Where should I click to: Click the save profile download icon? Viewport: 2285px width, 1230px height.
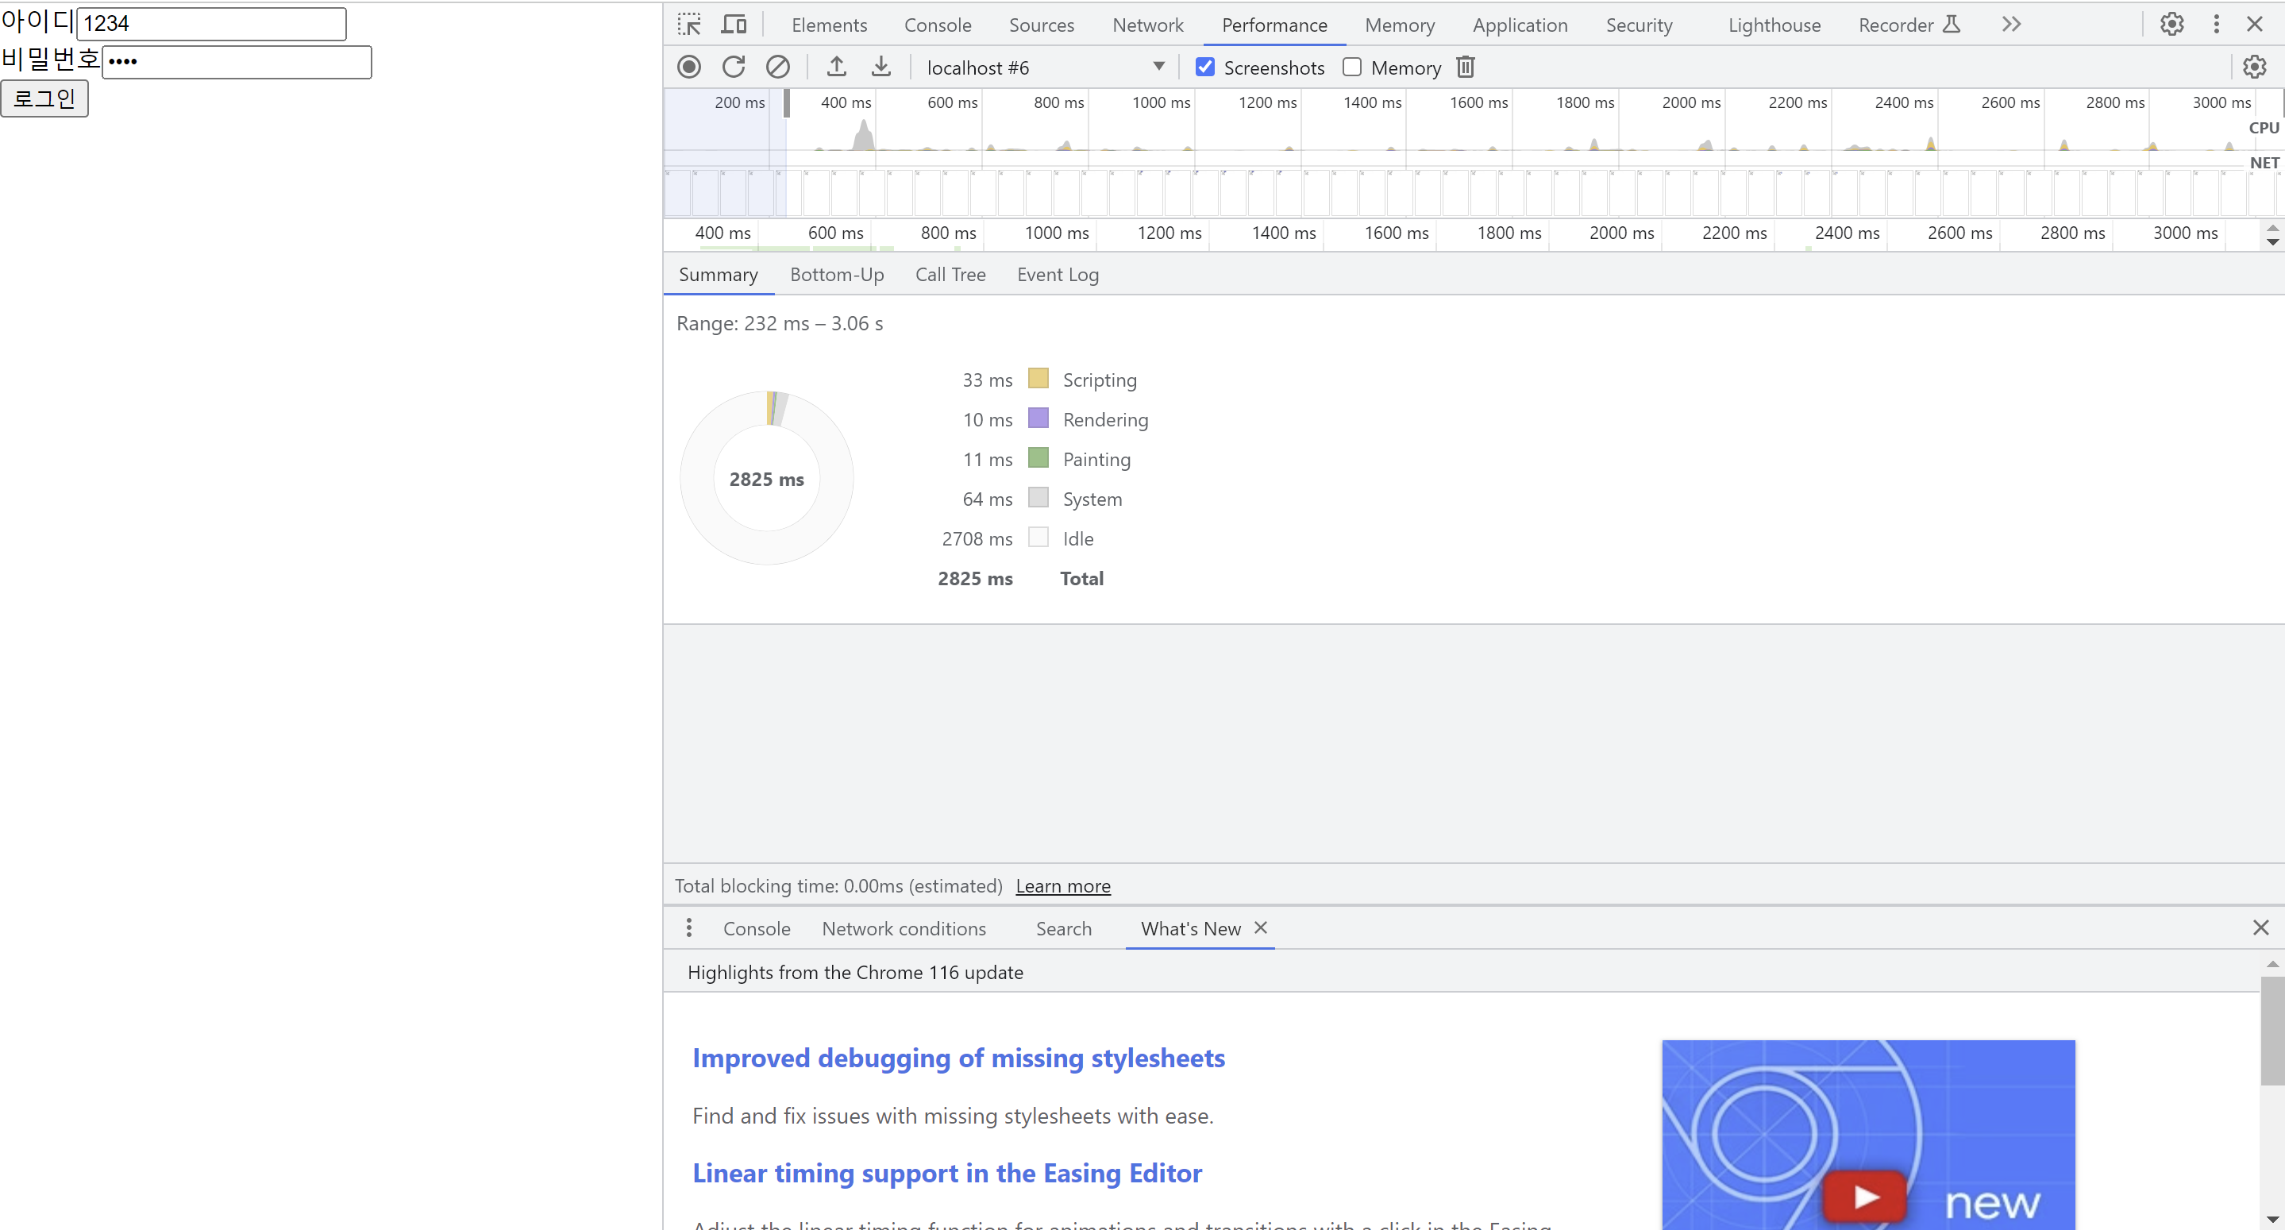tap(880, 67)
